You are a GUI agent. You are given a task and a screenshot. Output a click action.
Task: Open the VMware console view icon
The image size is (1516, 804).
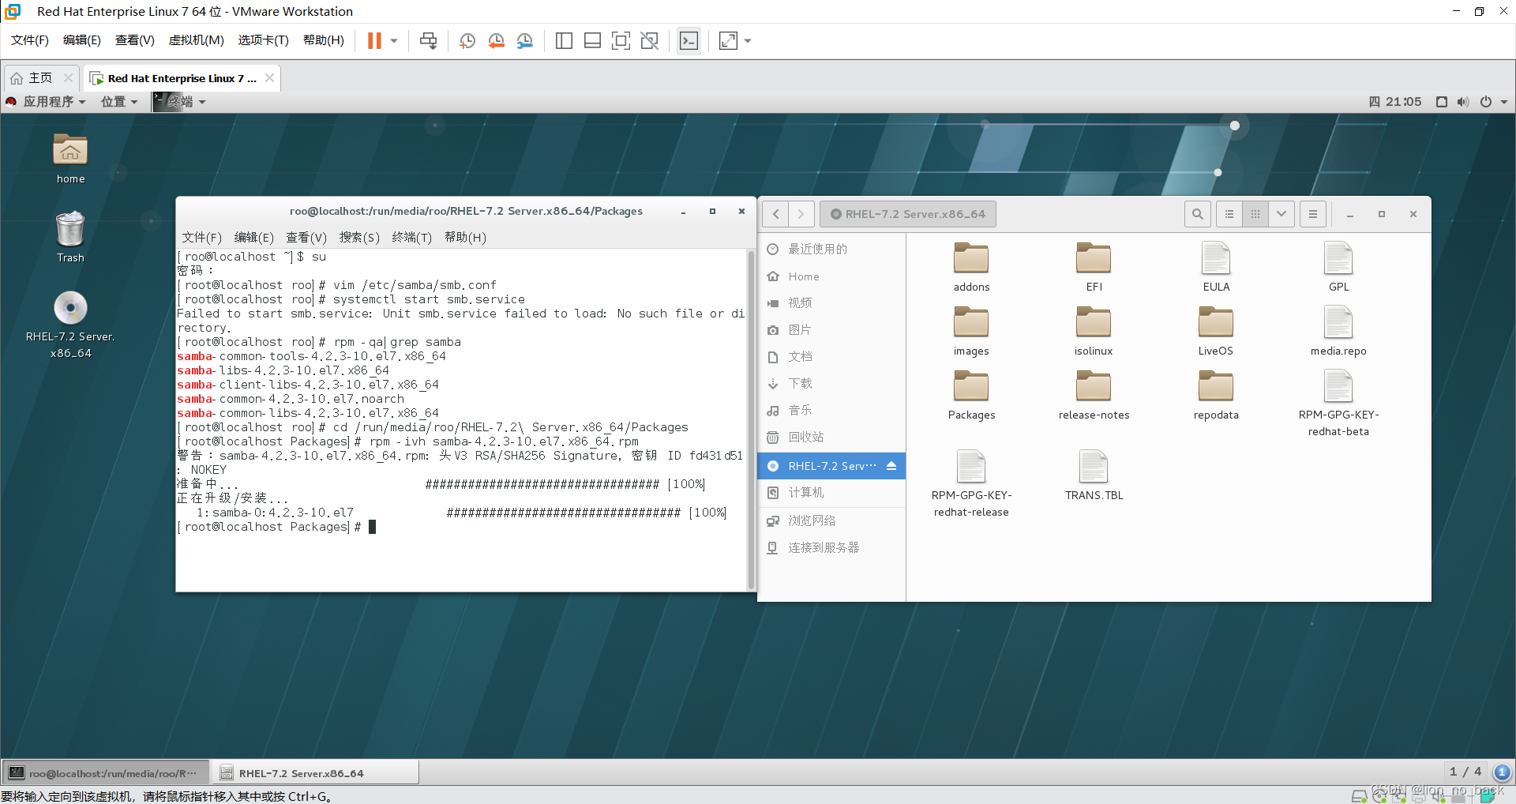click(x=689, y=40)
